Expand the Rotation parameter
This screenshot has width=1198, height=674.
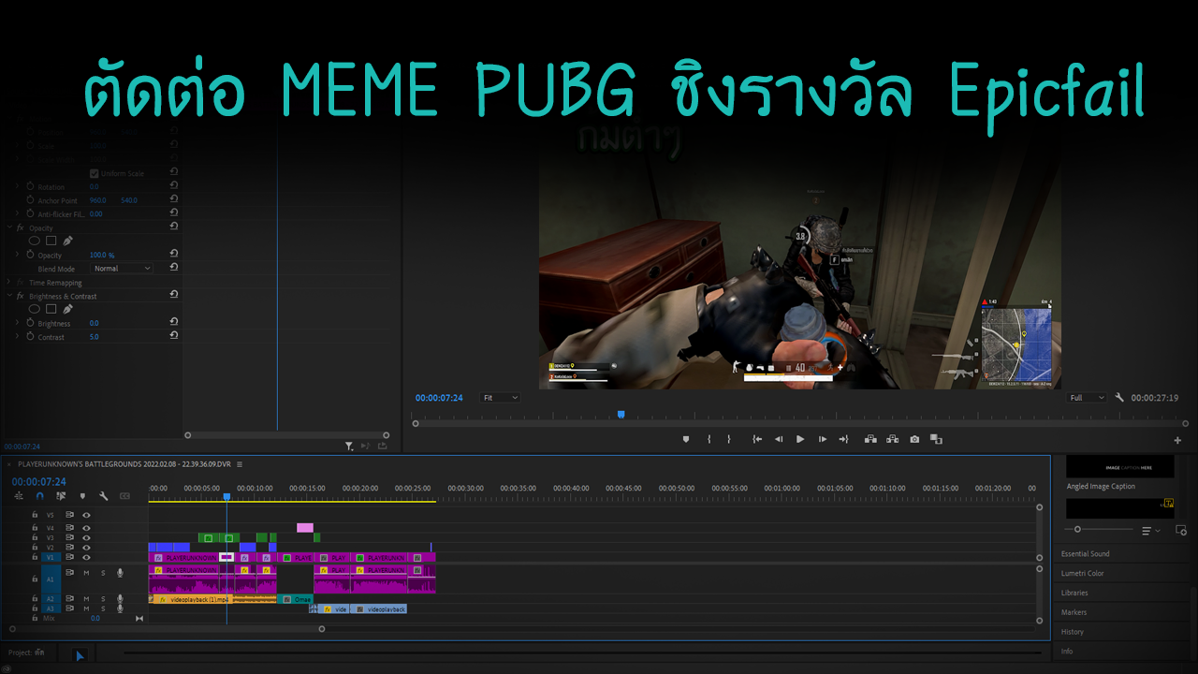pos(17,187)
